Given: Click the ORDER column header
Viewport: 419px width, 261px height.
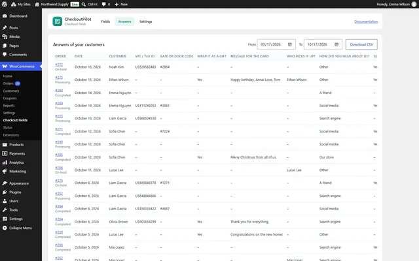Looking at the screenshot, I should [60, 56].
